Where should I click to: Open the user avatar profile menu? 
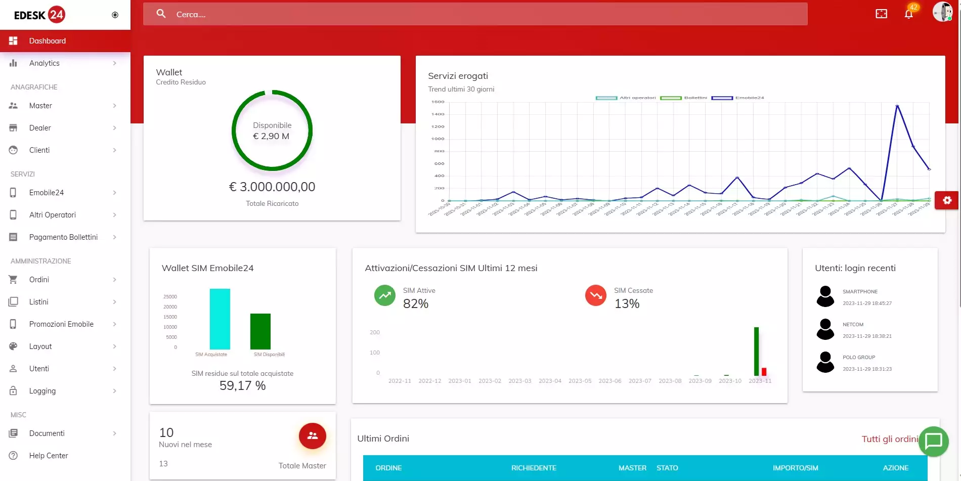click(x=942, y=12)
